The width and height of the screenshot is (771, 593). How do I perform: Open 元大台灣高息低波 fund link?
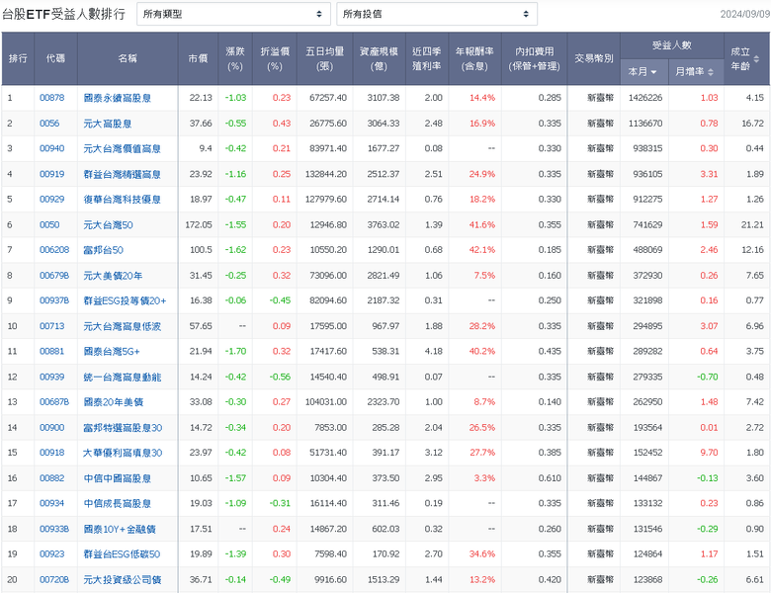click(122, 326)
